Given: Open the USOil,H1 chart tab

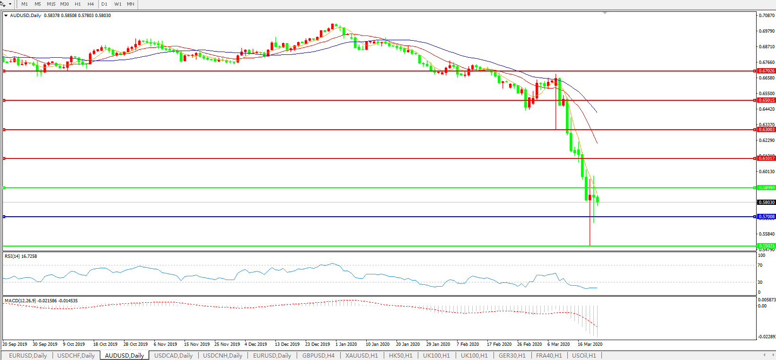Looking at the screenshot, I should coord(584,355).
